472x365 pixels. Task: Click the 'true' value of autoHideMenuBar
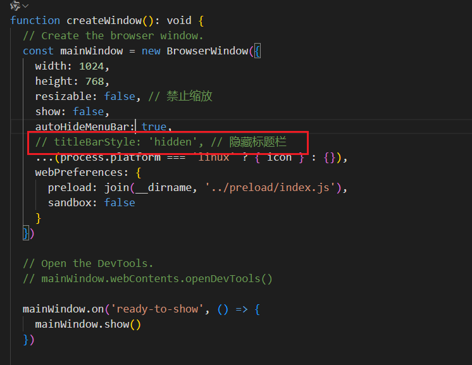point(154,127)
